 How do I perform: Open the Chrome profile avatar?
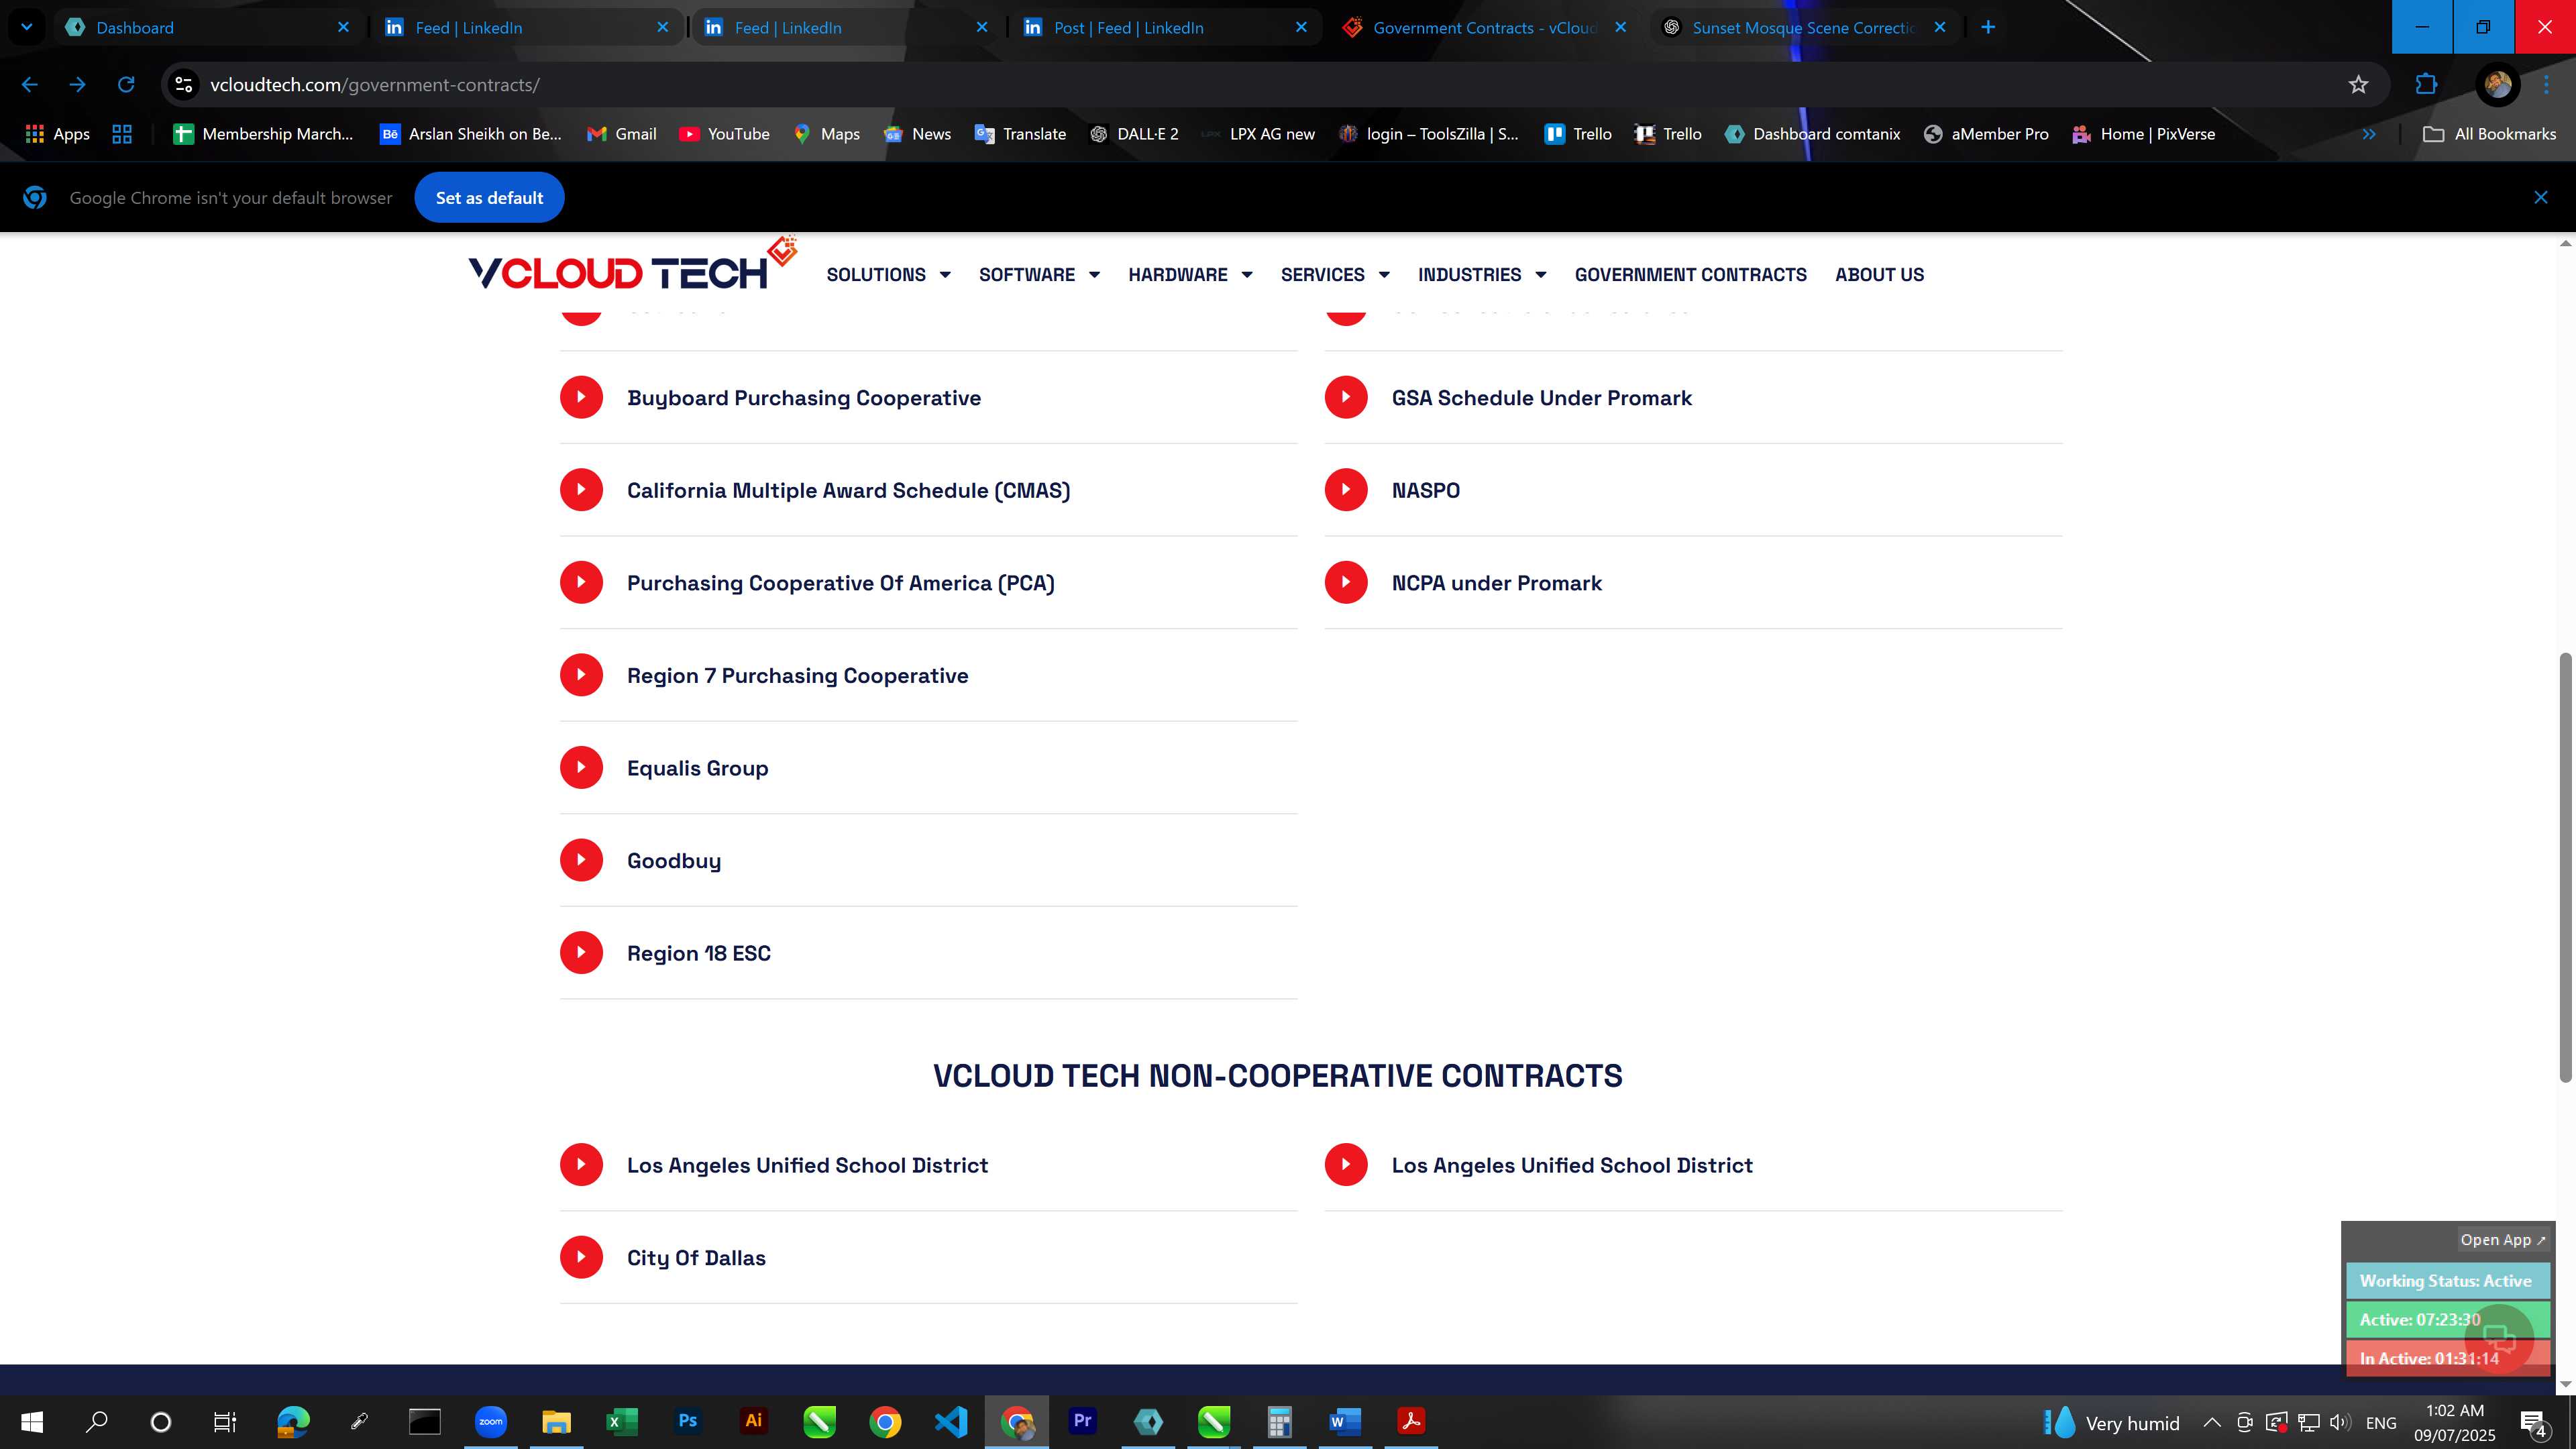tap(2497, 85)
